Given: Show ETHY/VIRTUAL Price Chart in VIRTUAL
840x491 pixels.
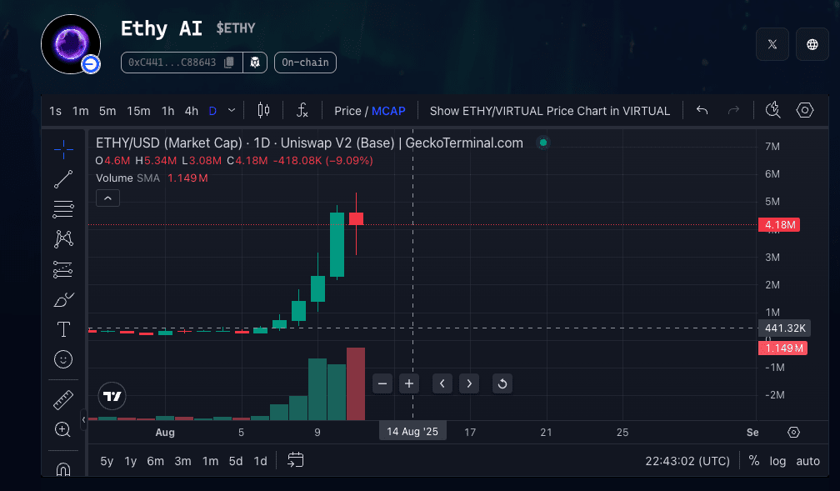Looking at the screenshot, I should tap(549, 111).
